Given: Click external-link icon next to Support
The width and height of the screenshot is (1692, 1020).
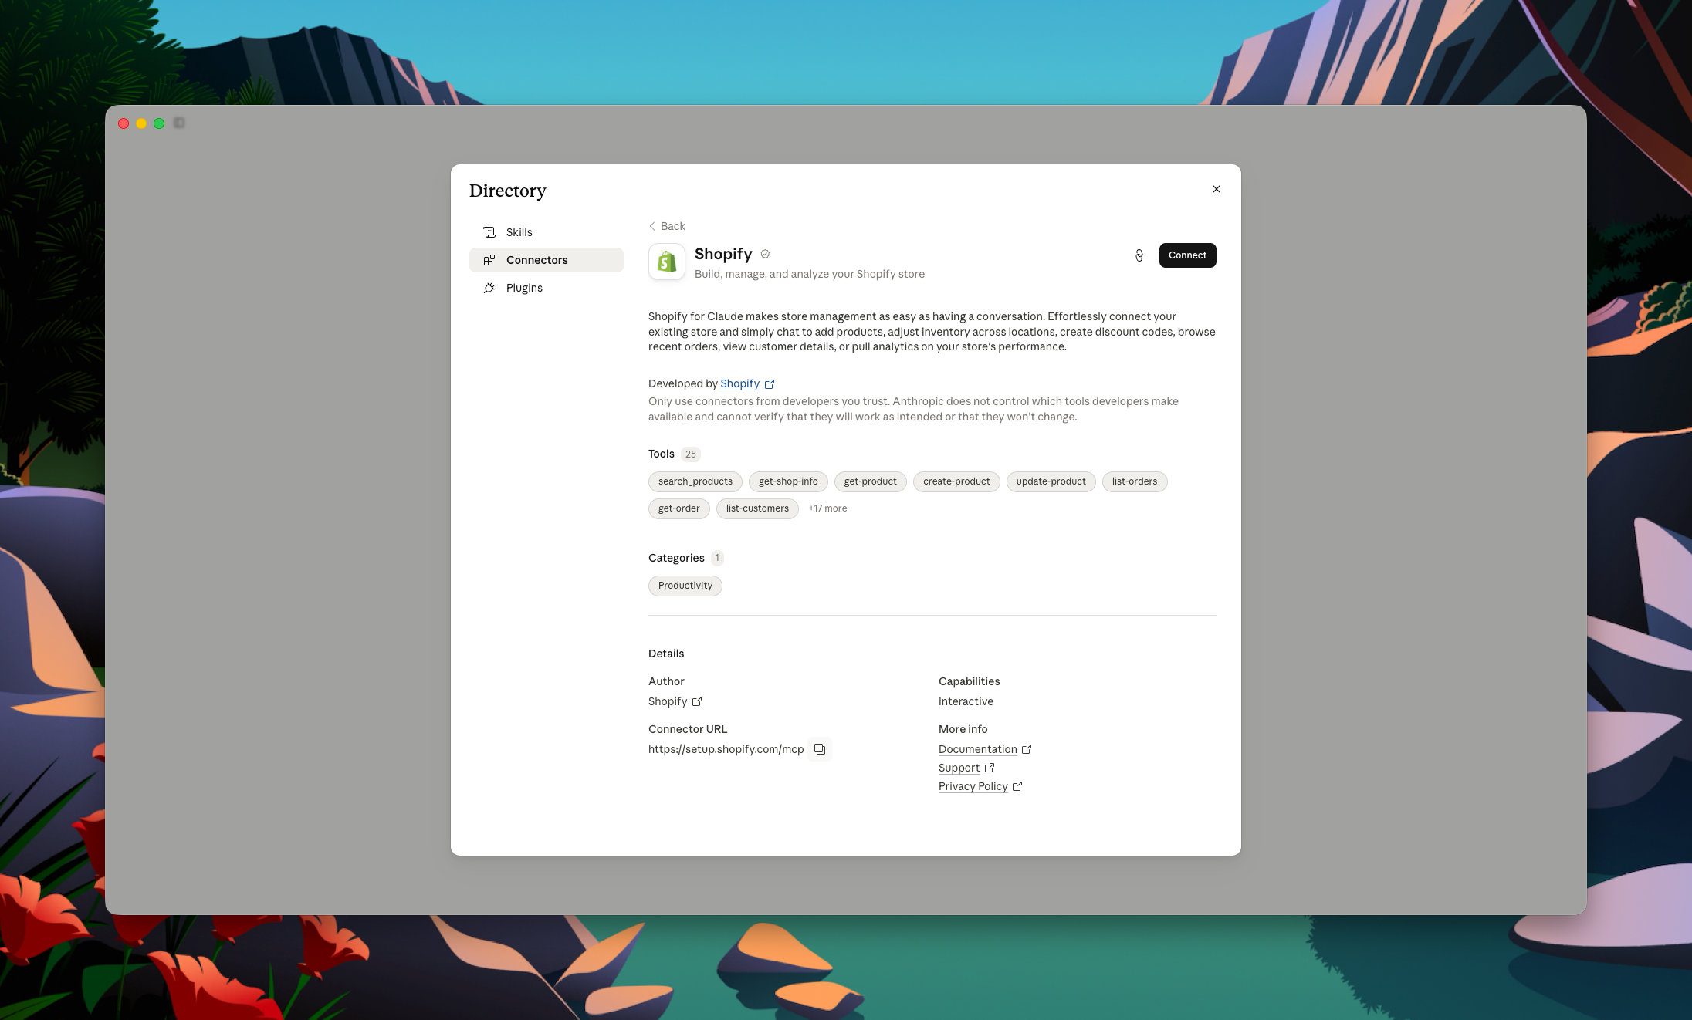Looking at the screenshot, I should coord(990,768).
